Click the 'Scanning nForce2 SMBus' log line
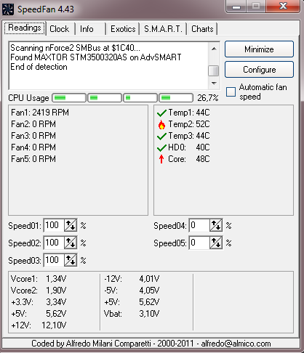The width and height of the screenshot is (304, 353). [x=75, y=48]
